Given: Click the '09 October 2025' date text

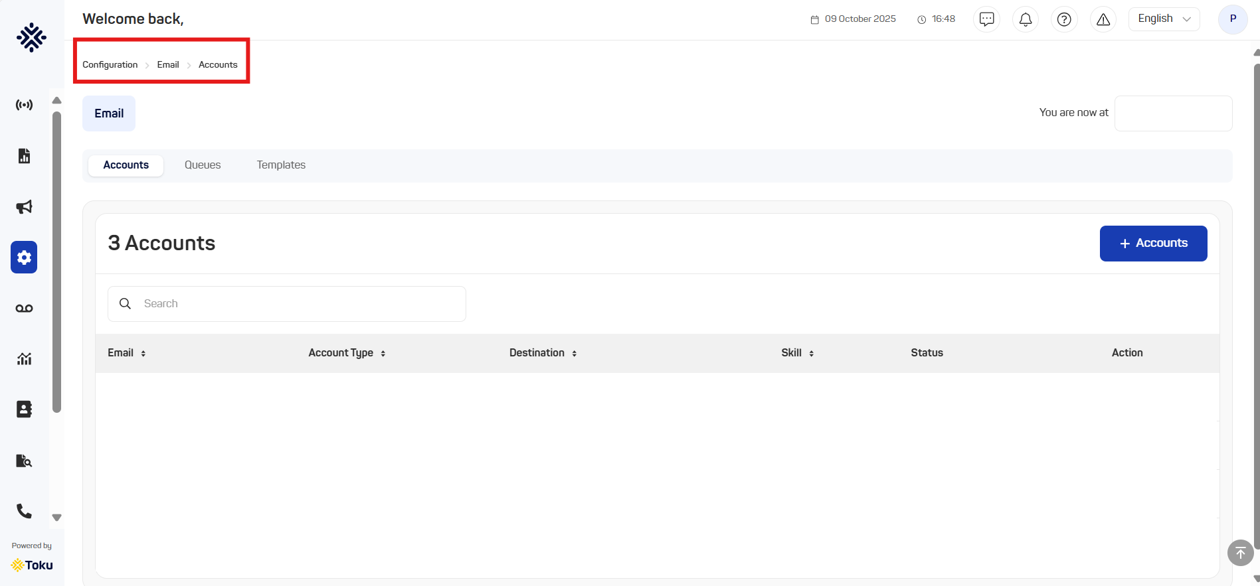Looking at the screenshot, I should click(860, 19).
